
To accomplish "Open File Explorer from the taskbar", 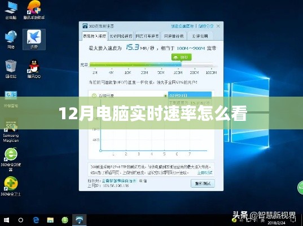I will 50,220.
